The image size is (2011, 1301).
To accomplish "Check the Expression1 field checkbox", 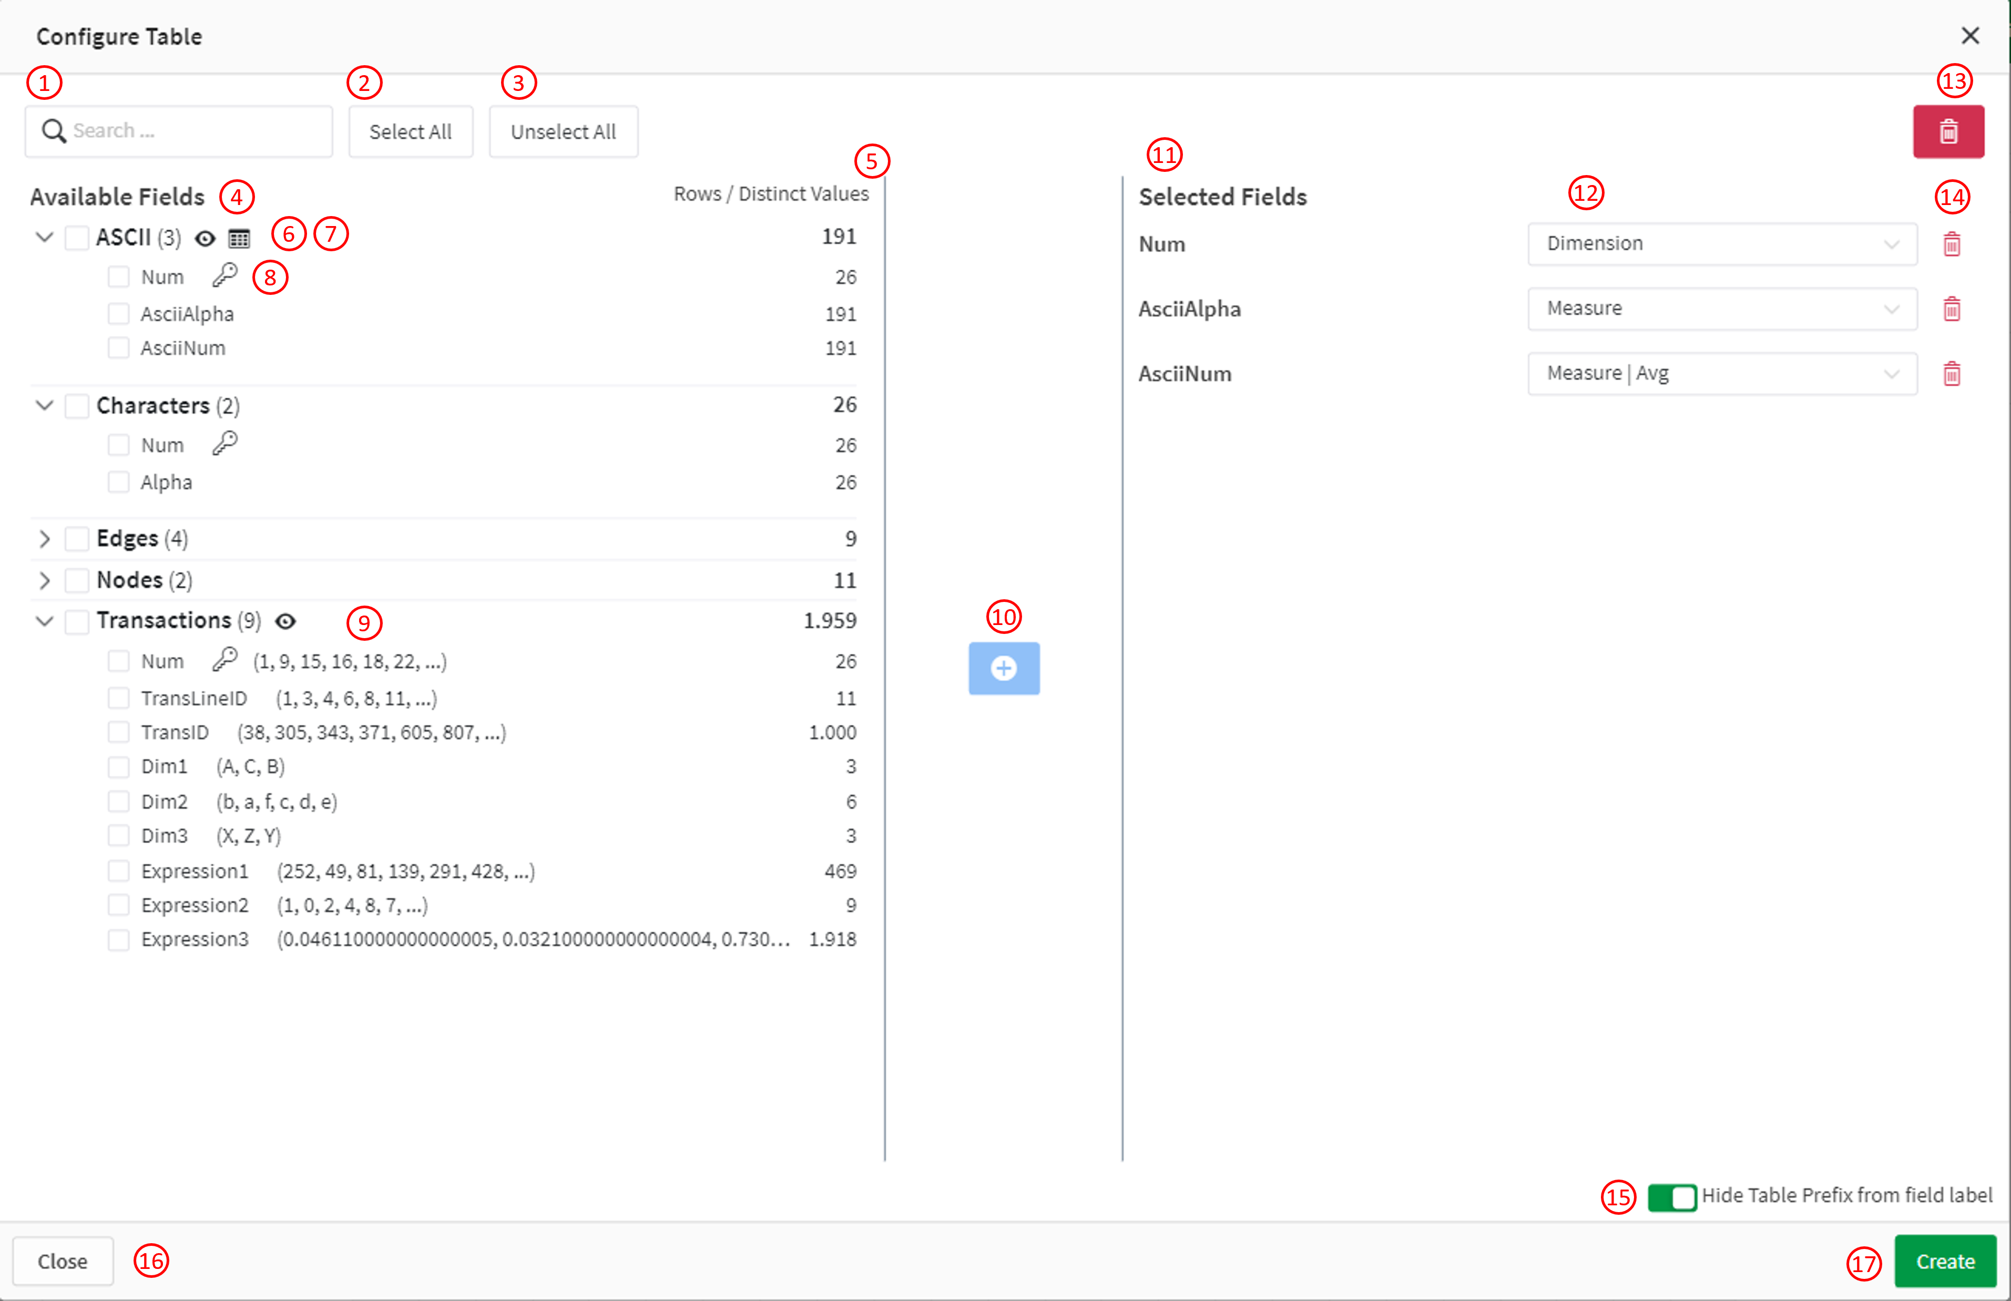I will pyautogui.click(x=118, y=871).
